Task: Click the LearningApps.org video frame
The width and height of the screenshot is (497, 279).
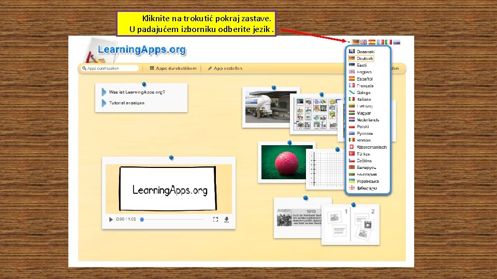Action: point(168,189)
